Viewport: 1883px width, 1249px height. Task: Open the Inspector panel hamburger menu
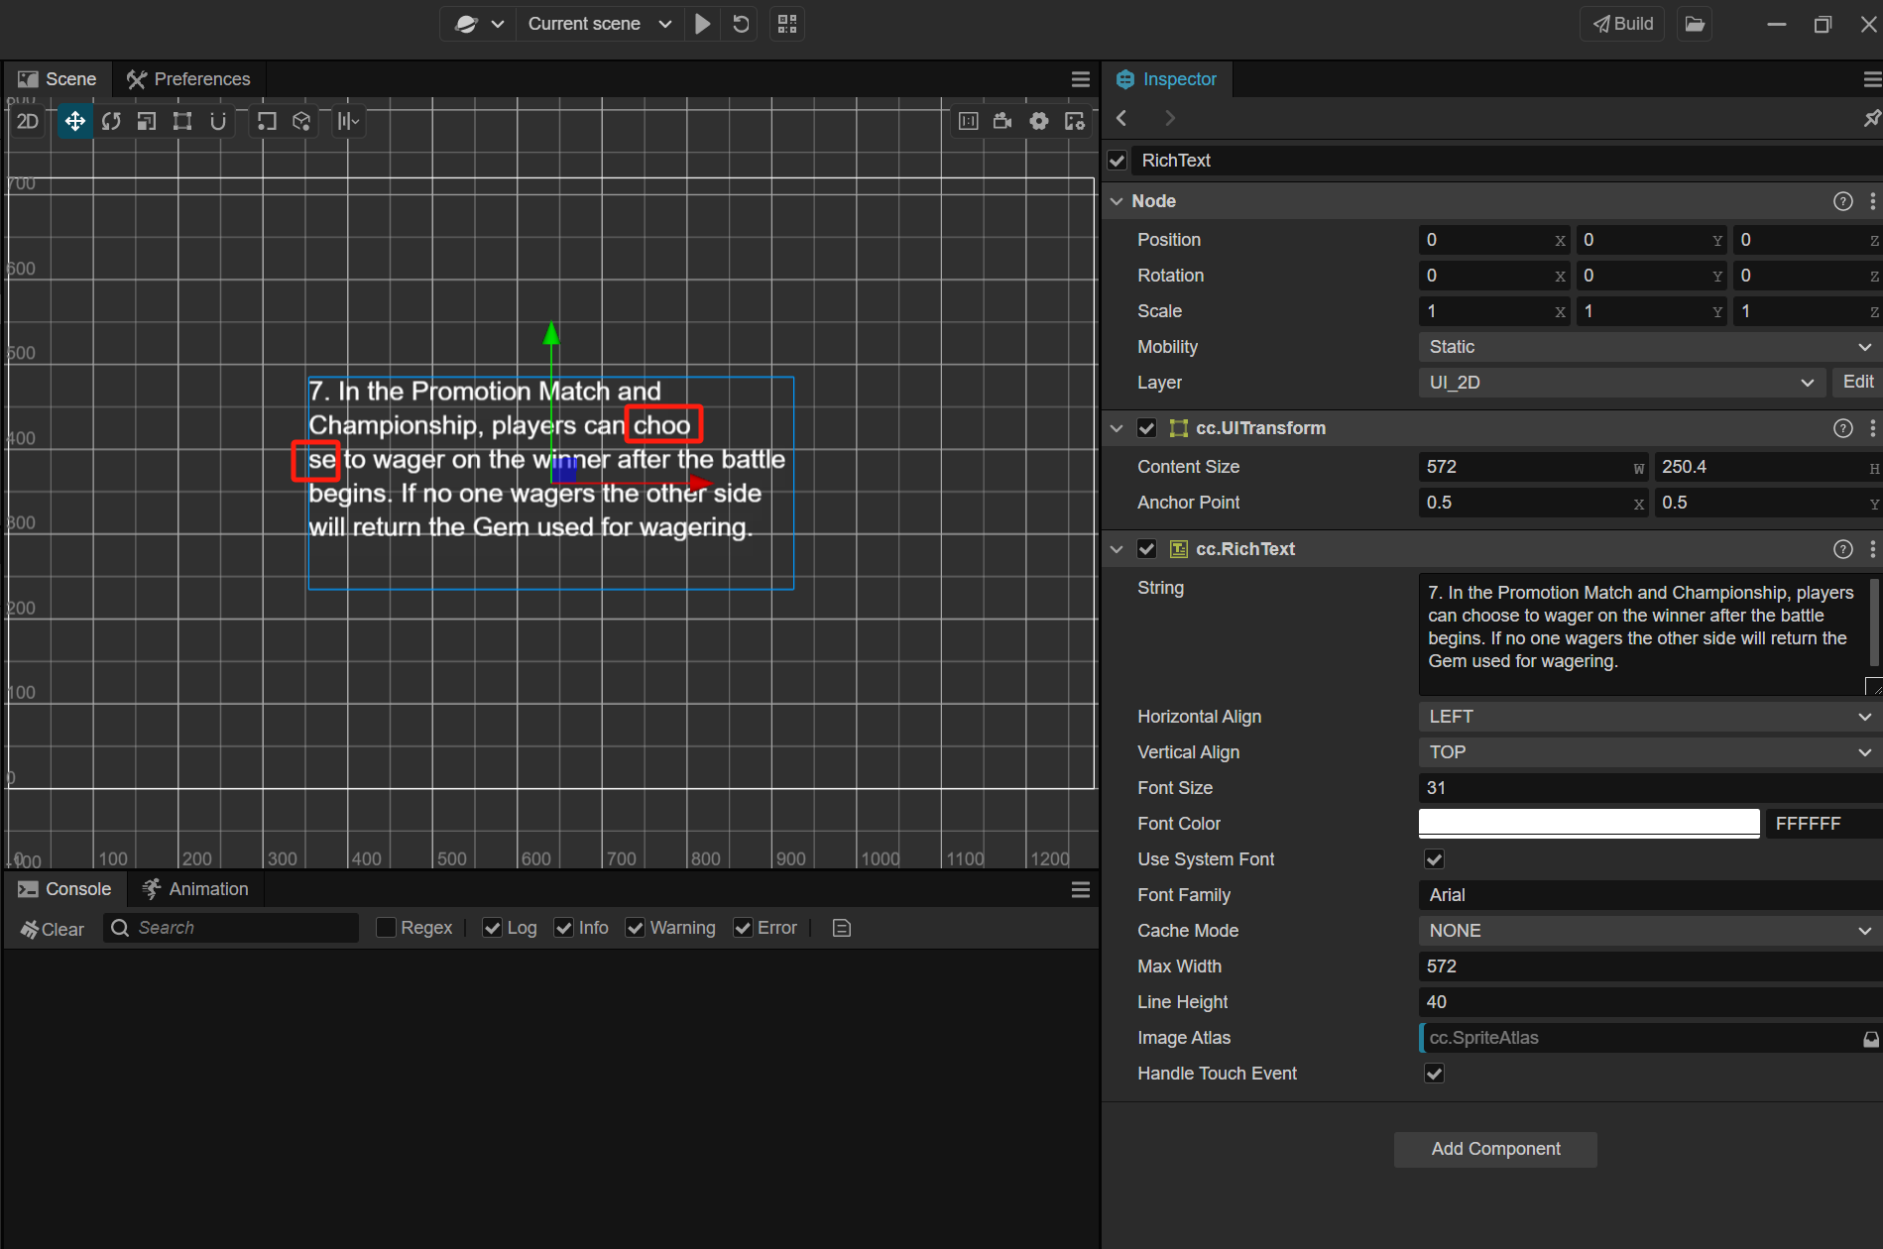pyautogui.click(x=1872, y=79)
